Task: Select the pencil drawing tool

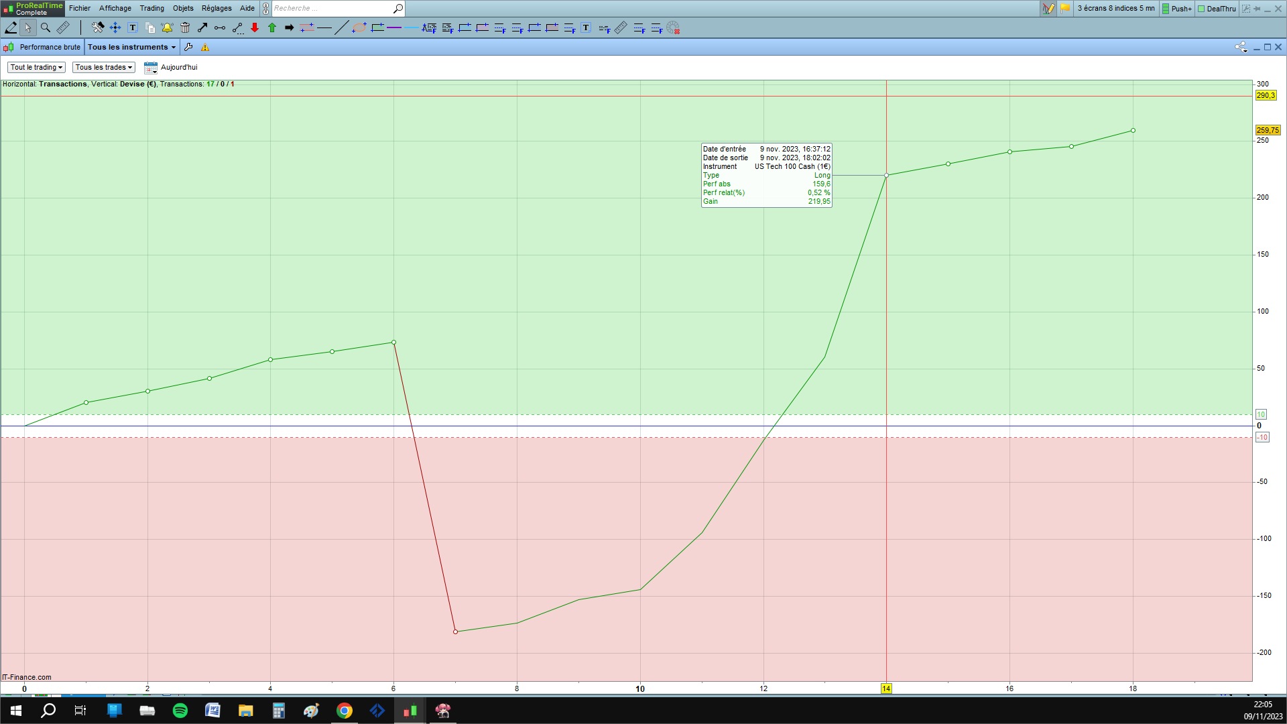Action: click(11, 27)
